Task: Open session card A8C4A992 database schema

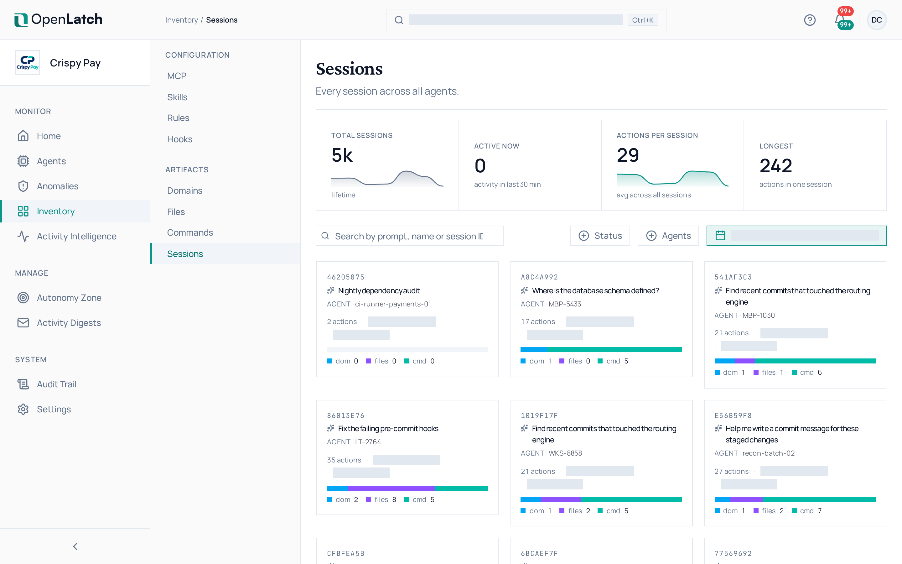Action: tap(601, 319)
